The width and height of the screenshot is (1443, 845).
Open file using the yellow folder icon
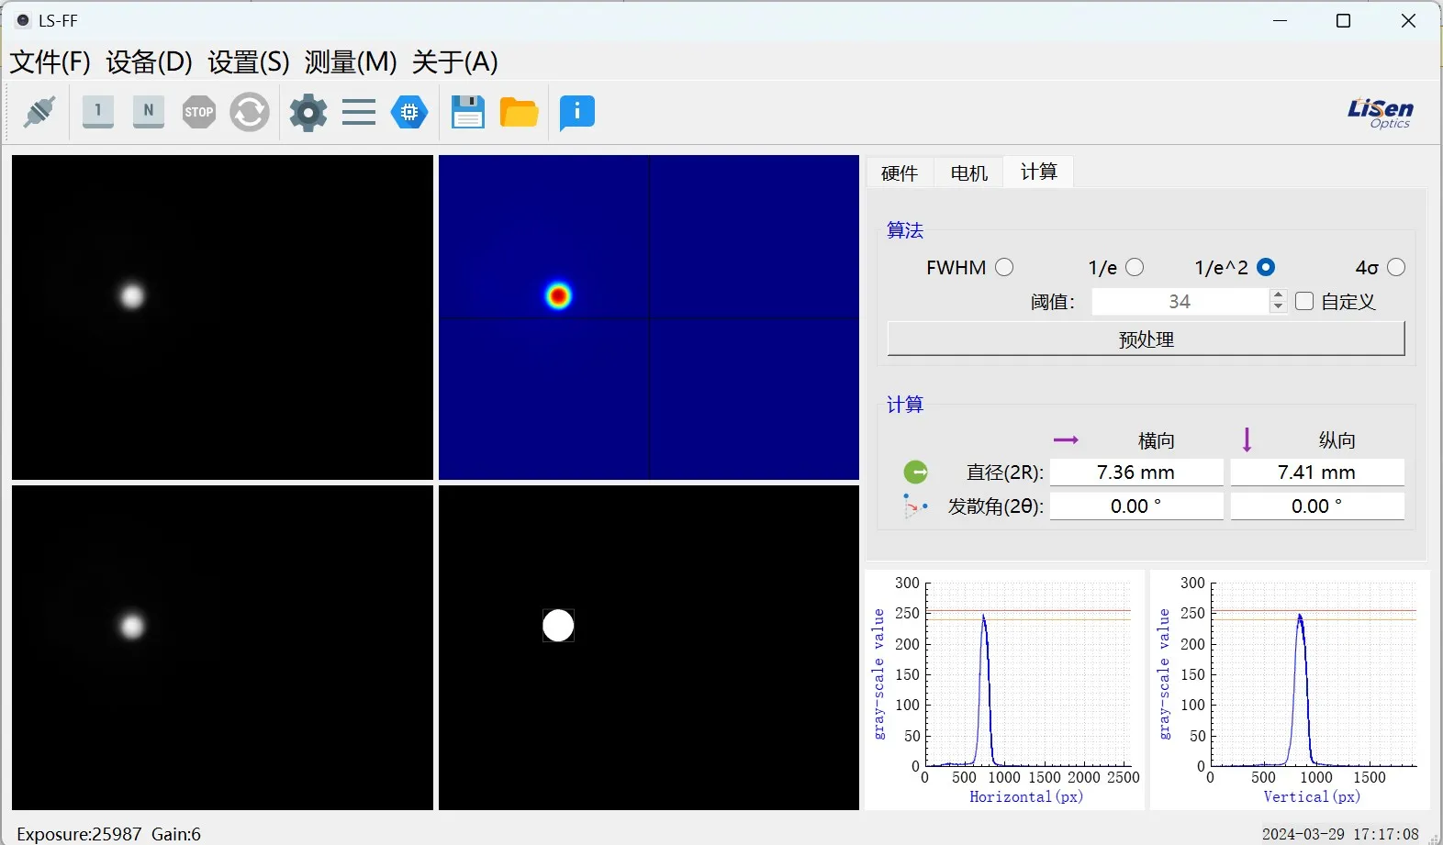(x=519, y=112)
